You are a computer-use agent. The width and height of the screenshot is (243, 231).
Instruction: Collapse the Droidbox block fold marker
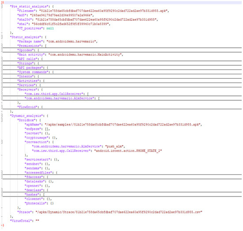2,120
